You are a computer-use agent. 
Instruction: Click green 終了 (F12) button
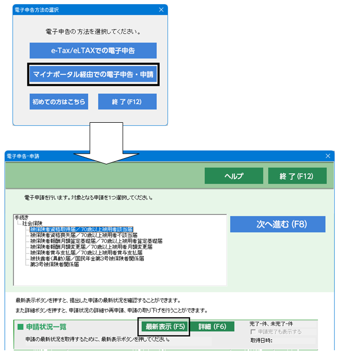tap(297, 175)
